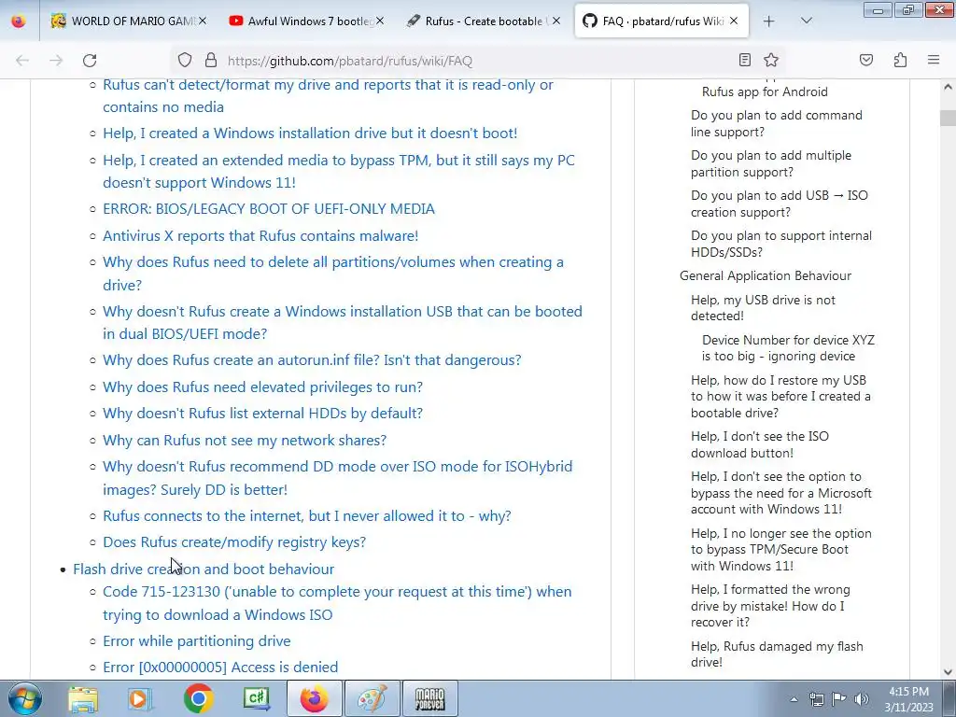Open sidebar 'Help, my USB drive is not detected!'
The height and width of the screenshot is (717, 956).
(x=763, y=308)
